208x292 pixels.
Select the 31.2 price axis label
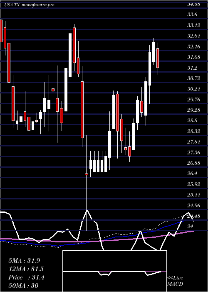point(192,68)
